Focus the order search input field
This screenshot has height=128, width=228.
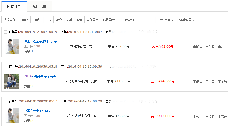213,20
